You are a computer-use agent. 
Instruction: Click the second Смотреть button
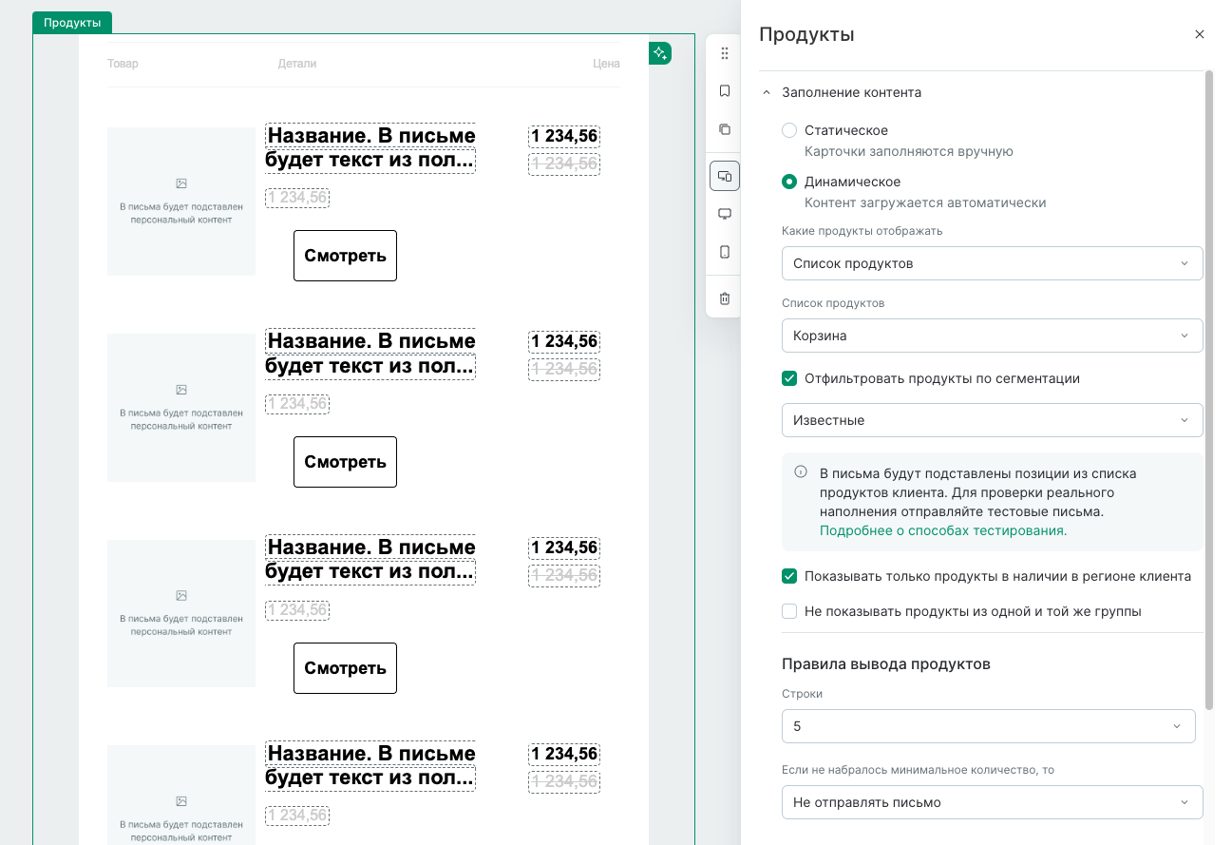click(345, 462)
